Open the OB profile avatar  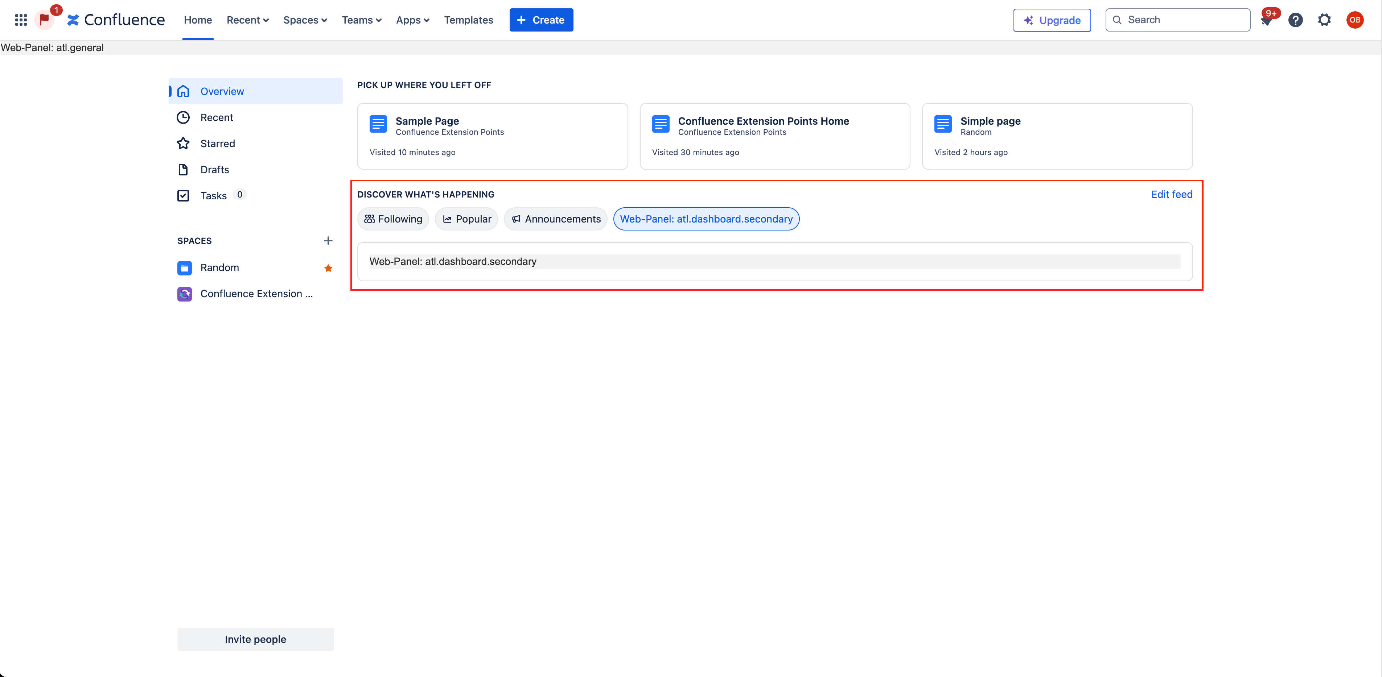[1355, 20]
